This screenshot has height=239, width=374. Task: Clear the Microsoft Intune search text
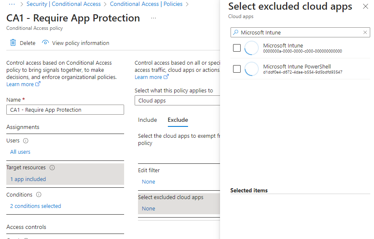coord(365,32)
